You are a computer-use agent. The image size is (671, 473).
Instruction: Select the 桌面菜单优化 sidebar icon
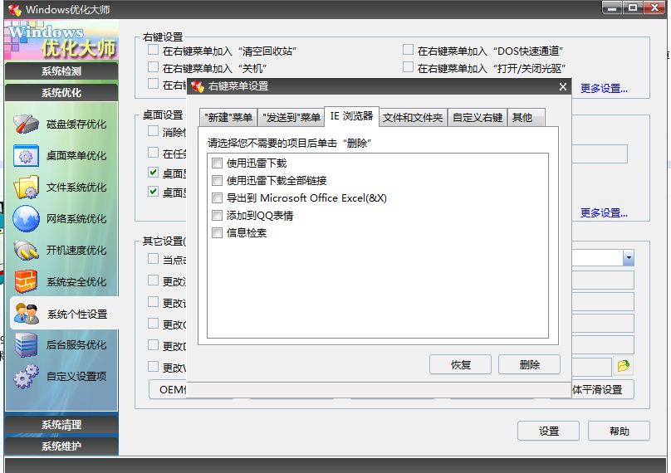[26, 156]
